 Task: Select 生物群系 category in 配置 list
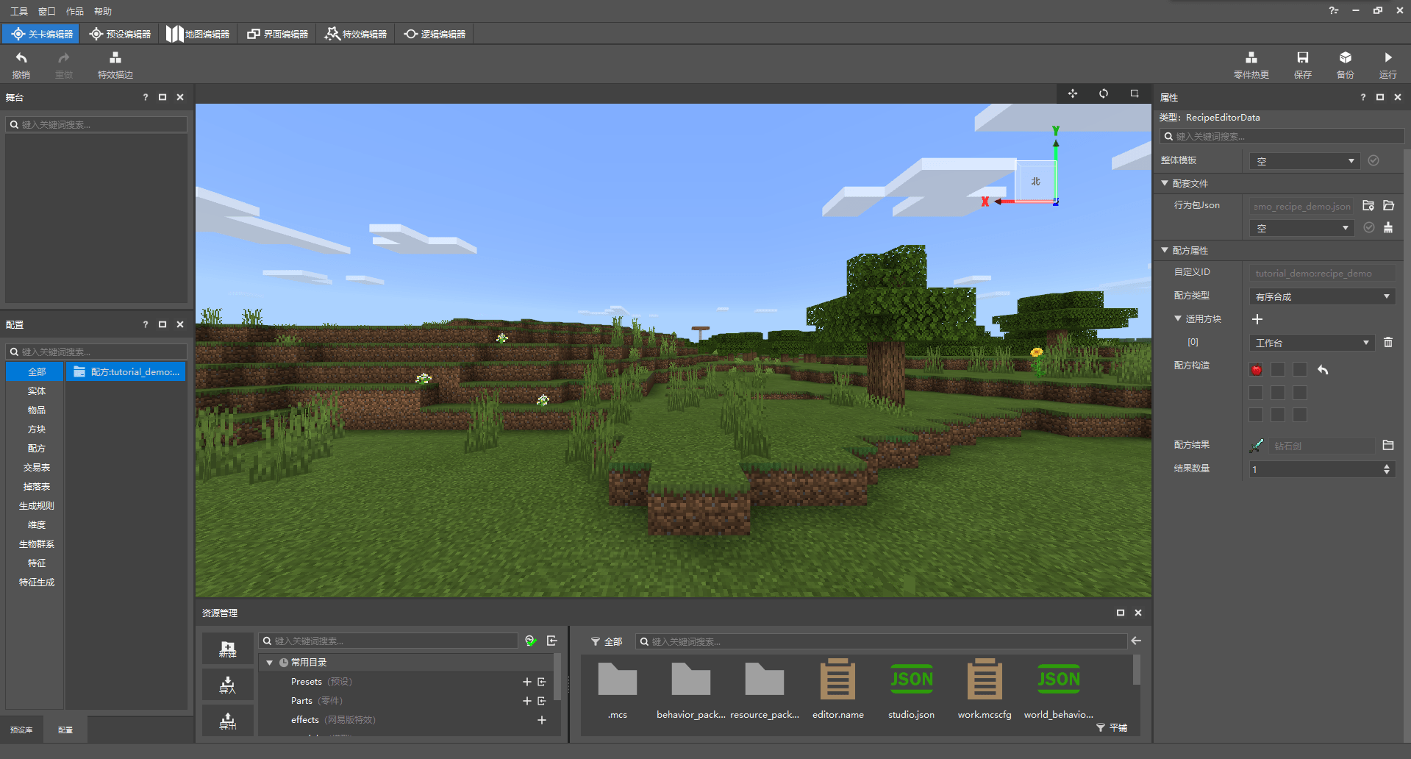(36, 544)
